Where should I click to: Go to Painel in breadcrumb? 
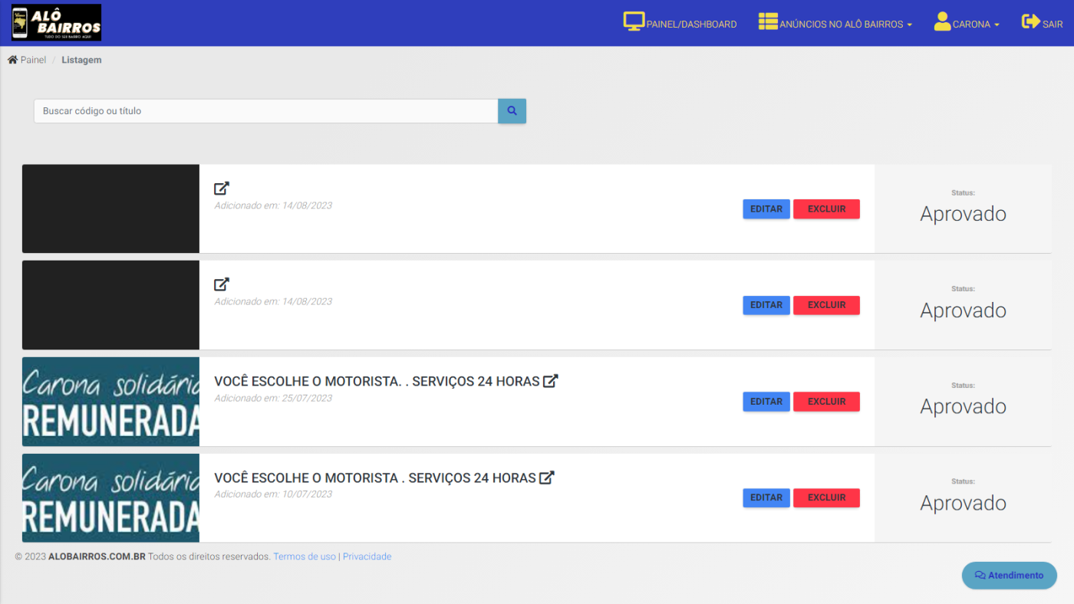(x=33, y=60)
